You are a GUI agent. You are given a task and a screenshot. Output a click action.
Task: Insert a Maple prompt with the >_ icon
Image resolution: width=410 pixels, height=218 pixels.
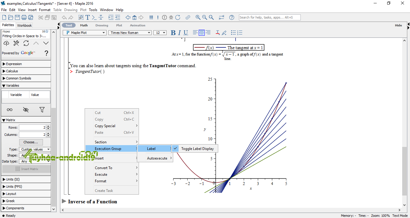(94, 17)
